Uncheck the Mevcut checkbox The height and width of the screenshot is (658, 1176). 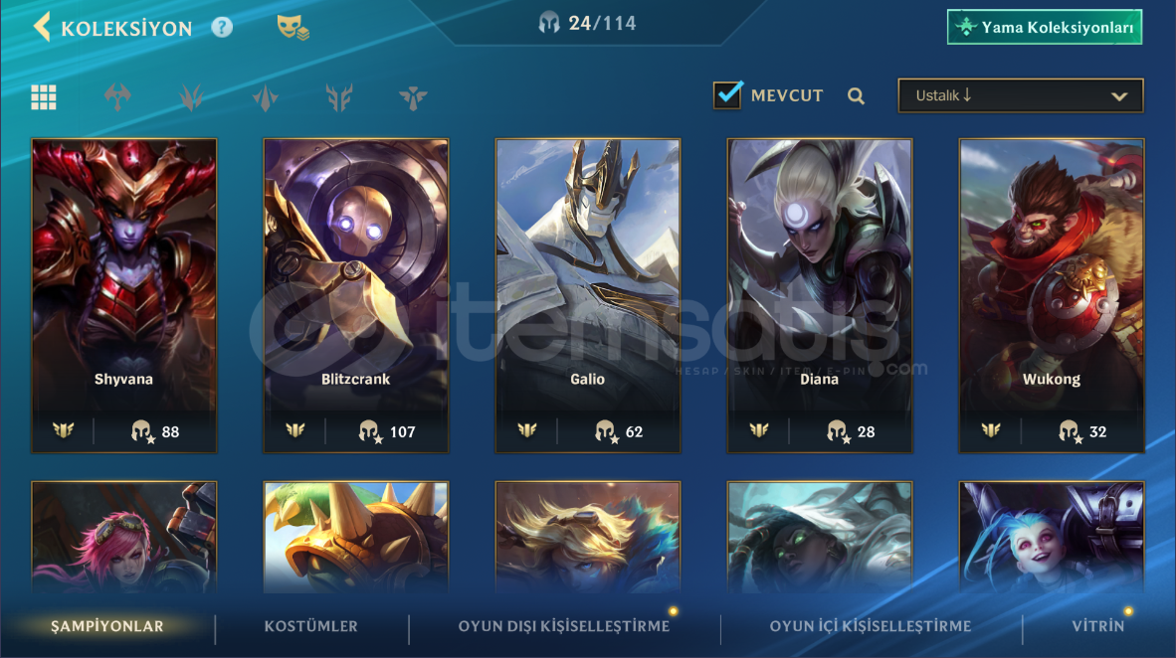pos(727,95)
